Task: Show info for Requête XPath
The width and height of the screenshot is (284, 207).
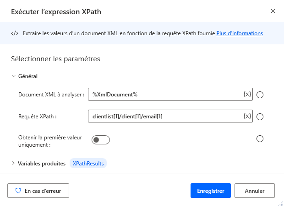Action: tap(260, 117)
